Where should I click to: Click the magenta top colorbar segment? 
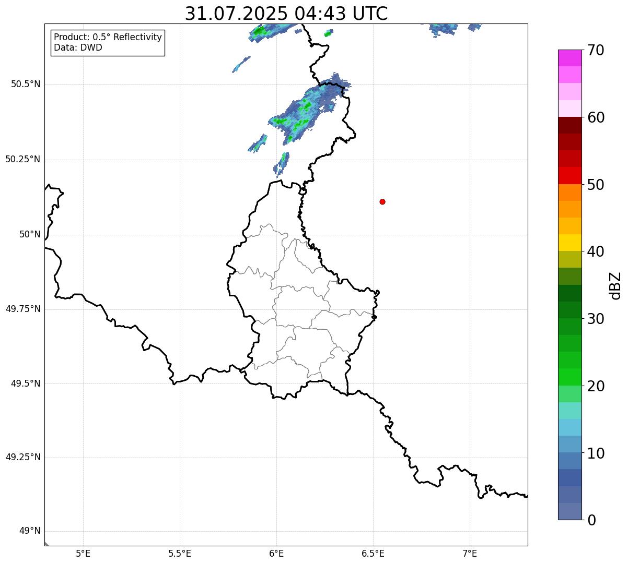(x=570, y=58)
